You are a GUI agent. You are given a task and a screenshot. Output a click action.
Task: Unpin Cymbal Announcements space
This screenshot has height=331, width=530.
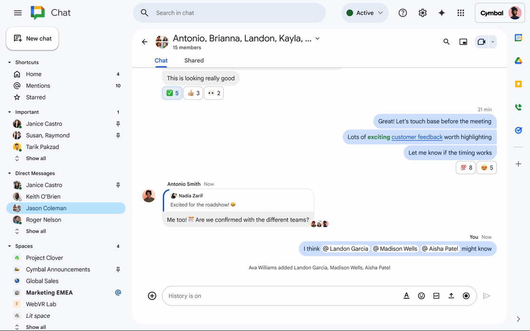click(x=118, y=270)
